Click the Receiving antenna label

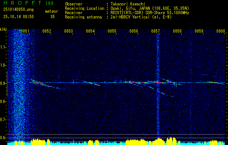[x=83, y=17]
